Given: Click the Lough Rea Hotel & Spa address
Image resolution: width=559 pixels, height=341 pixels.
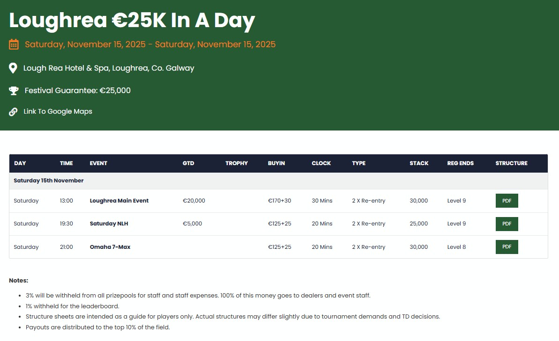Looking at the screenshot, I should [109, 68].
